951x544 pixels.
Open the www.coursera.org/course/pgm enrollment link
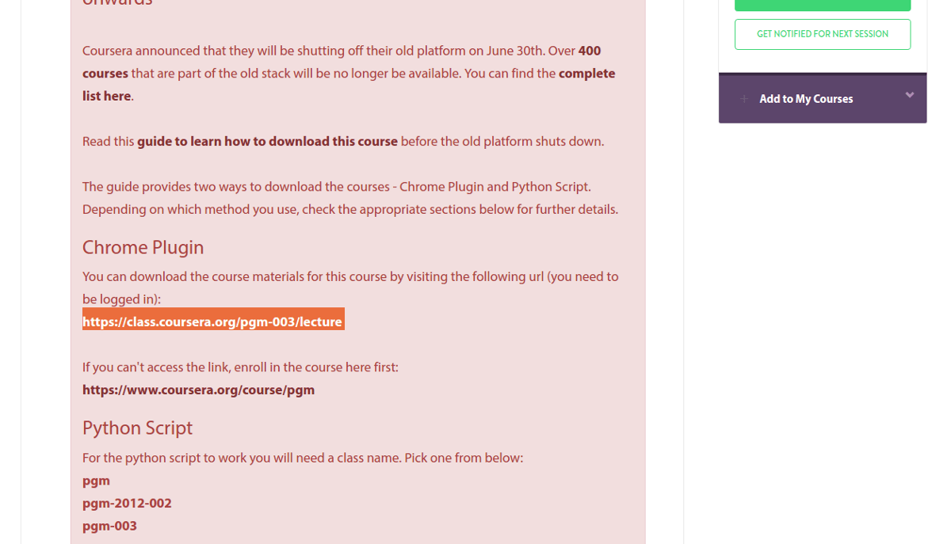point(198,390)
